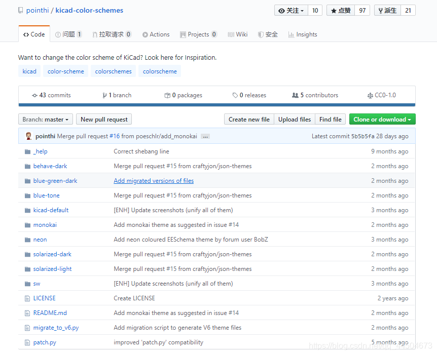The width and height of the screenshot is (437, 355).
Task: View the 1 branch list
Action: tap(117, 95)
